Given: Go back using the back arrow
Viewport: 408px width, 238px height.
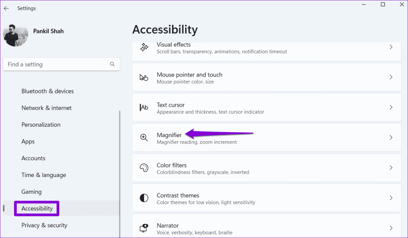Looking at the screenshot, I should click(x=6, y=8).
